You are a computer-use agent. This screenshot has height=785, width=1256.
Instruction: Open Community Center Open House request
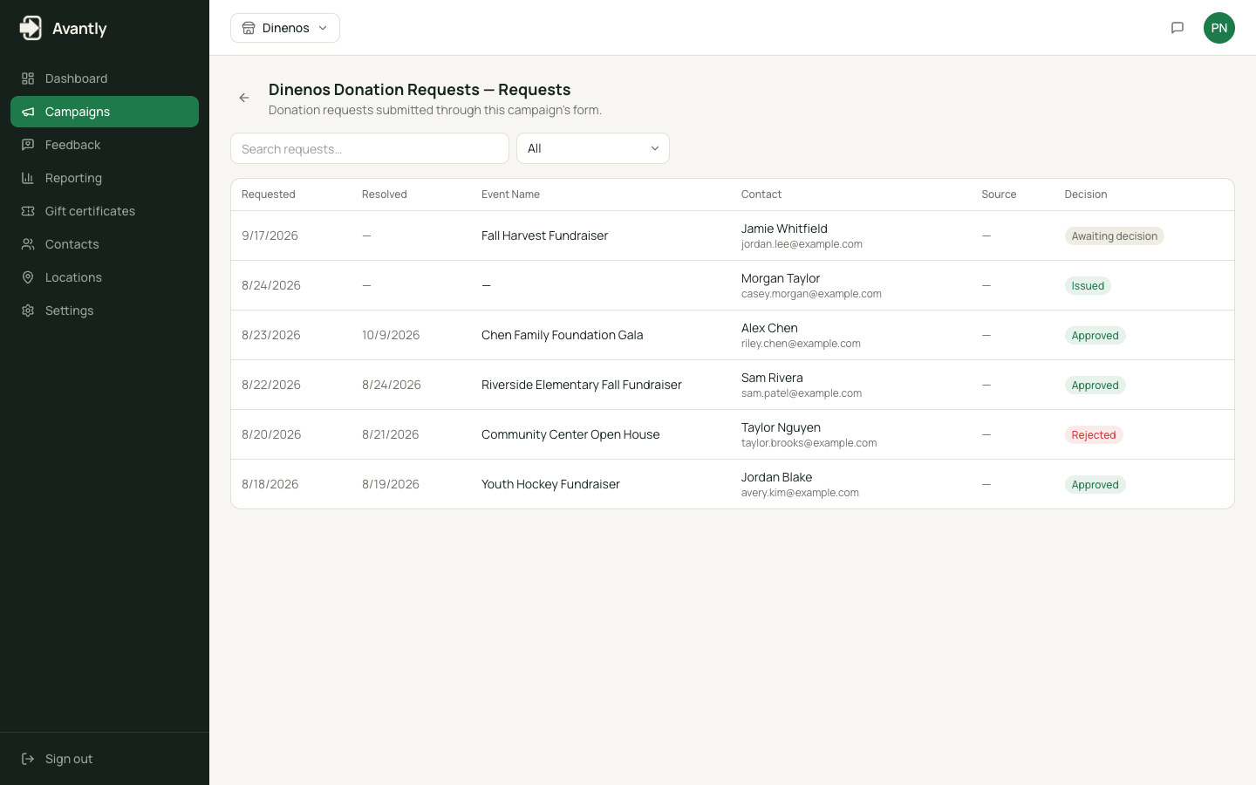(x=733, y=434)
